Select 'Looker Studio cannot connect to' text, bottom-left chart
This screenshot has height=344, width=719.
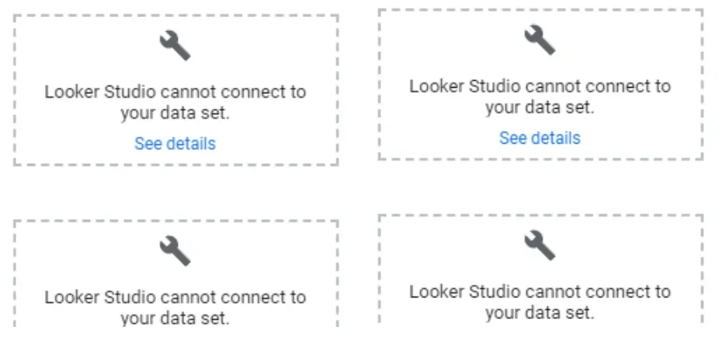pyautogui.click(x=175, y=297)
